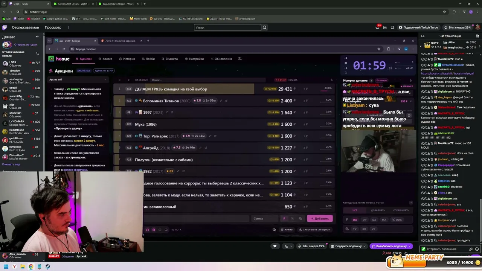The image size is (482, 271).
Task: Hide lots with the crossed-eye icon
Action: coord(274,230)
